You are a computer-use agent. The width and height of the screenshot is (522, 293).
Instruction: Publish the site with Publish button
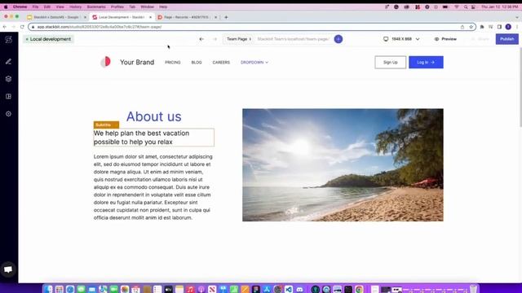(x=507, y=39)
